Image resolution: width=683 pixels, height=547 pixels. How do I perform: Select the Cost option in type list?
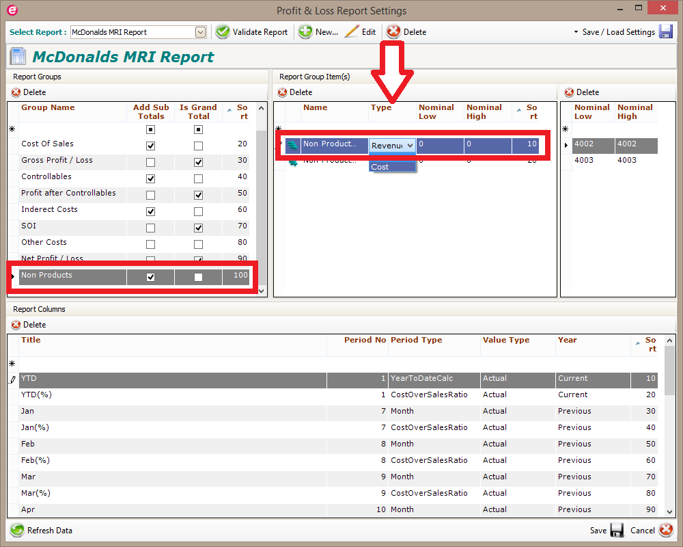(x=392, y=167)
